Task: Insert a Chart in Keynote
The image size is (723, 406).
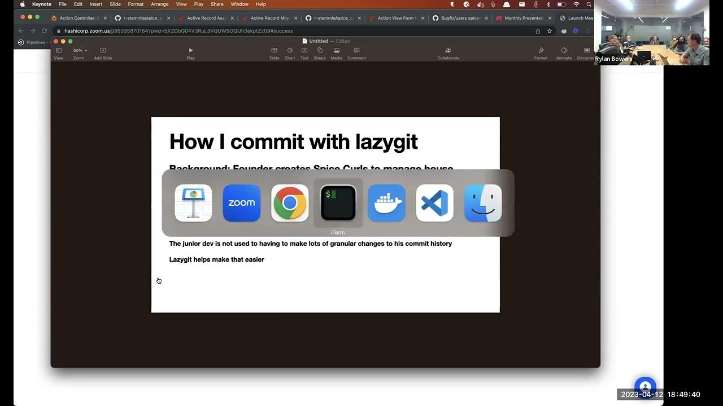Action: 290,54
